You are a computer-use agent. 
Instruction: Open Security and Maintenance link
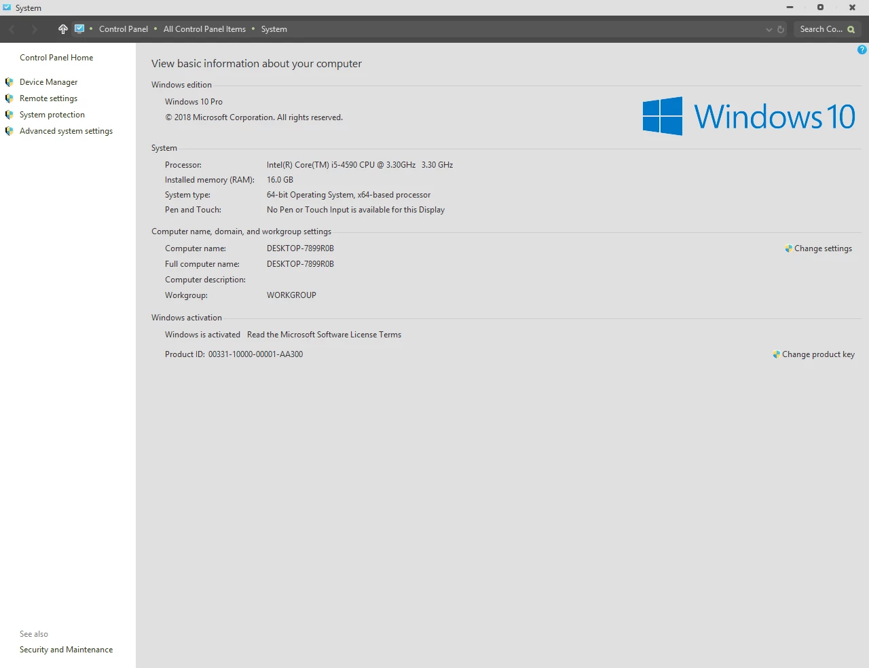coord(66,650)
